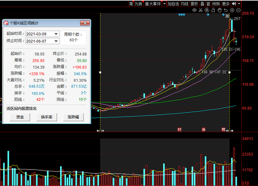
Task: Click the 终止时间 field showing 2021-06-07
Action: pyautogui.click(x=42, y=41)
